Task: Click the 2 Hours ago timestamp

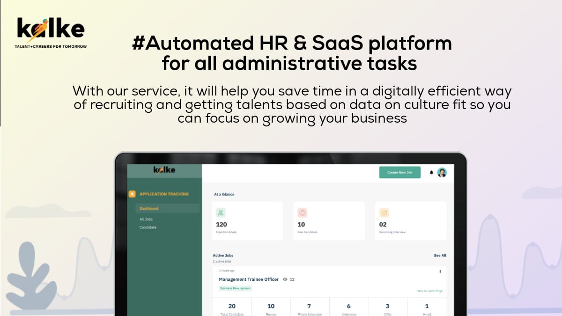Action: 227,271
